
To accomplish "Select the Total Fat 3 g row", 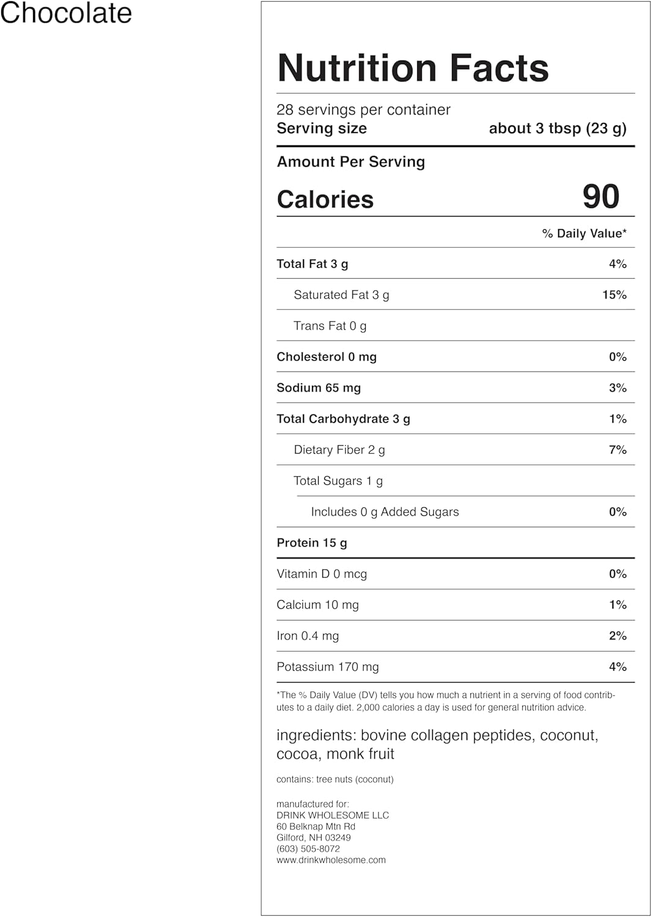I will pos(313,264).
